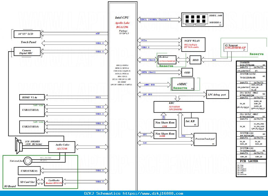Screen dimensions: 268x196
Task: Select the SD Card Slot block
Action: [27, 182]
